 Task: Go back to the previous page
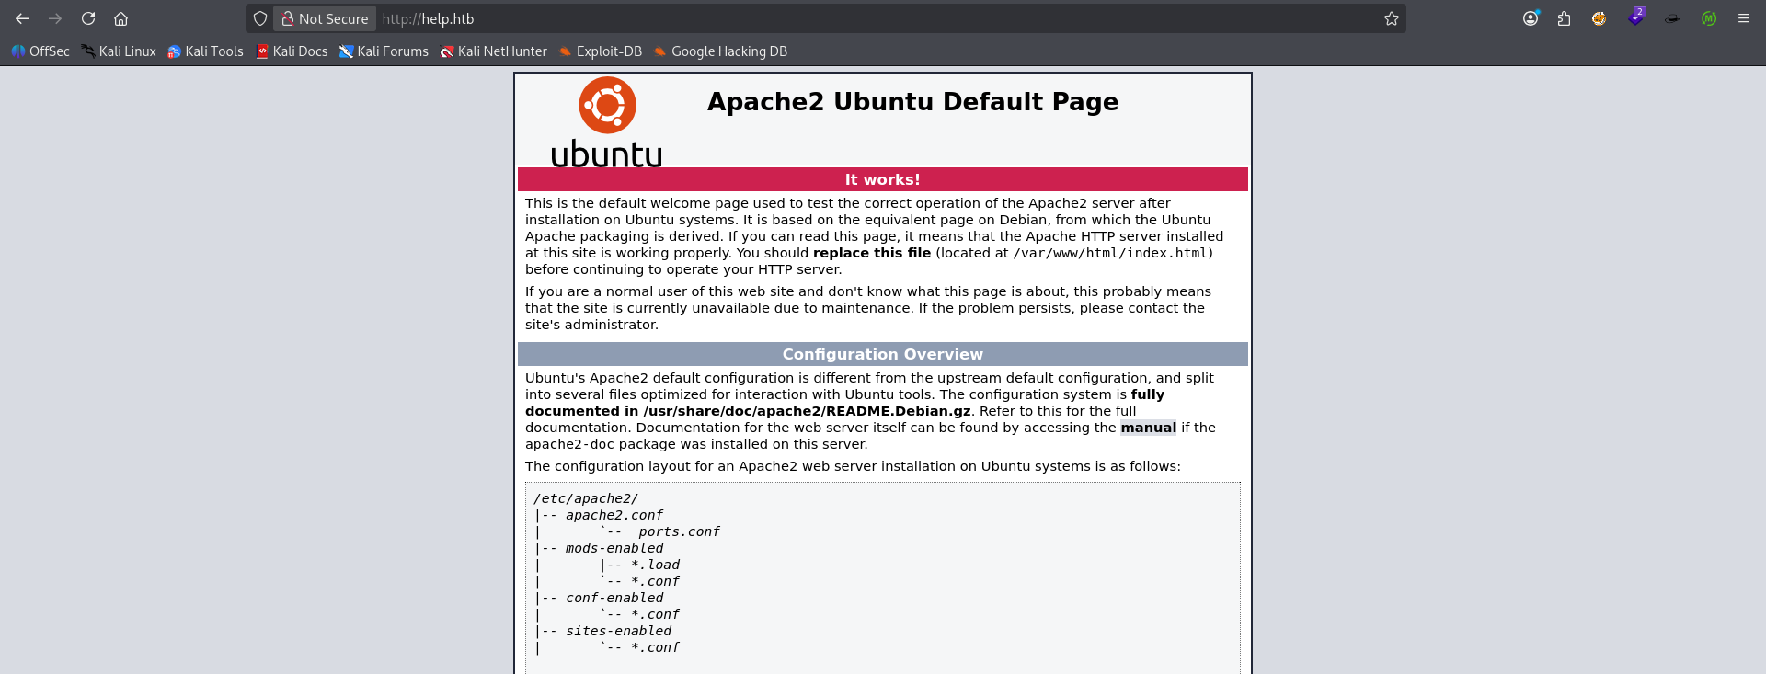[x=22, y=18]
